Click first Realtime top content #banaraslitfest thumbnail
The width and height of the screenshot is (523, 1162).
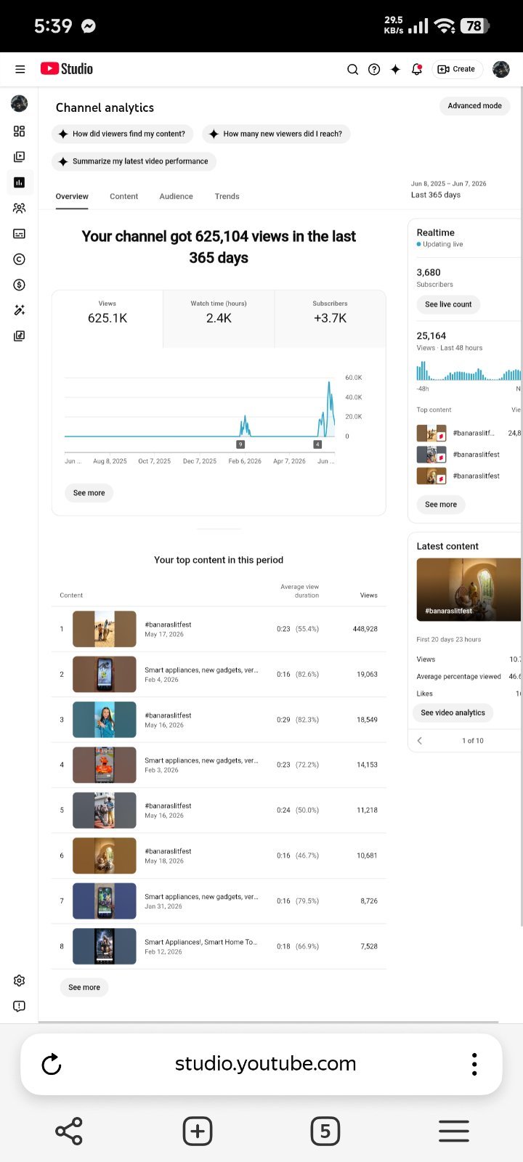pos(431,434)
